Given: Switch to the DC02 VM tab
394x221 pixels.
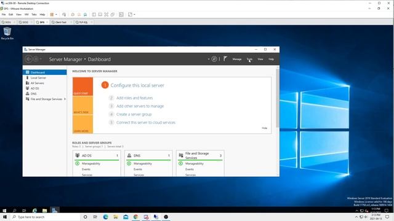Looking at the screenshot, I should [x=25, y=22].
